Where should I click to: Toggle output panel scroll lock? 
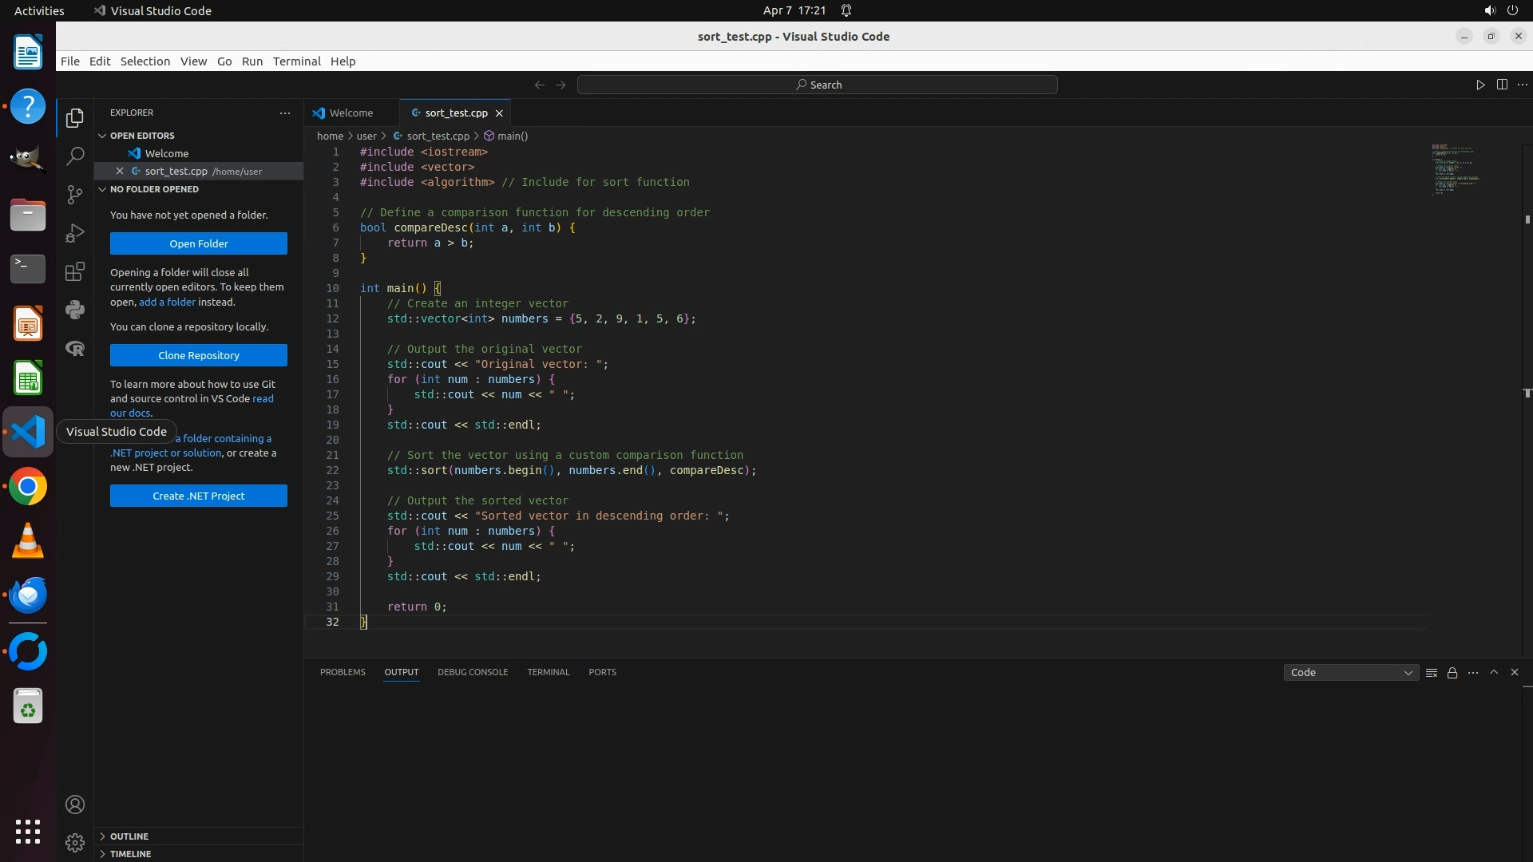point(1452,673)
